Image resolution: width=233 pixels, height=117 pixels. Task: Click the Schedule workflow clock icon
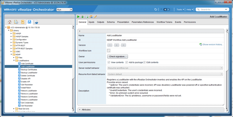(87, 17)
